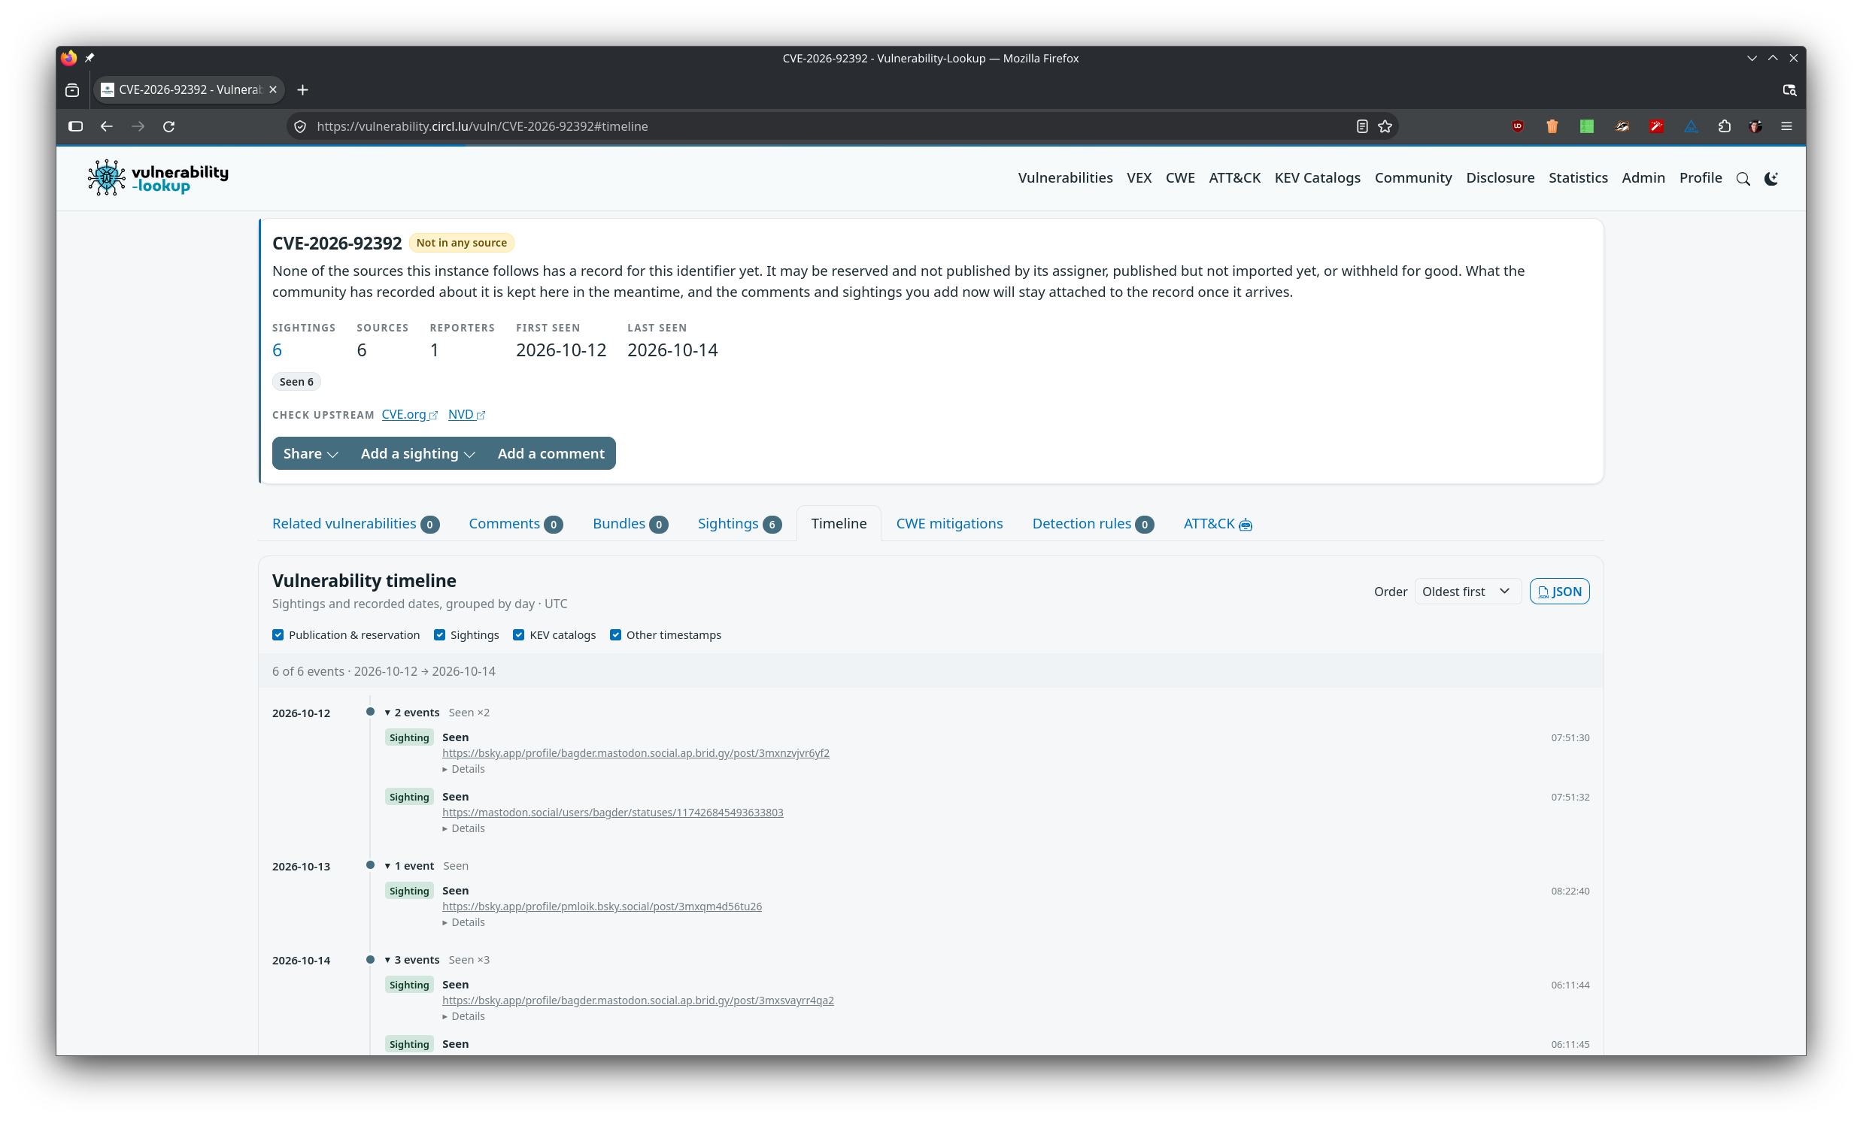Open the extensions puzzle icon
This screenshot has width=1863, height=1123.
pyautogui.click(x=1724, y=126)
